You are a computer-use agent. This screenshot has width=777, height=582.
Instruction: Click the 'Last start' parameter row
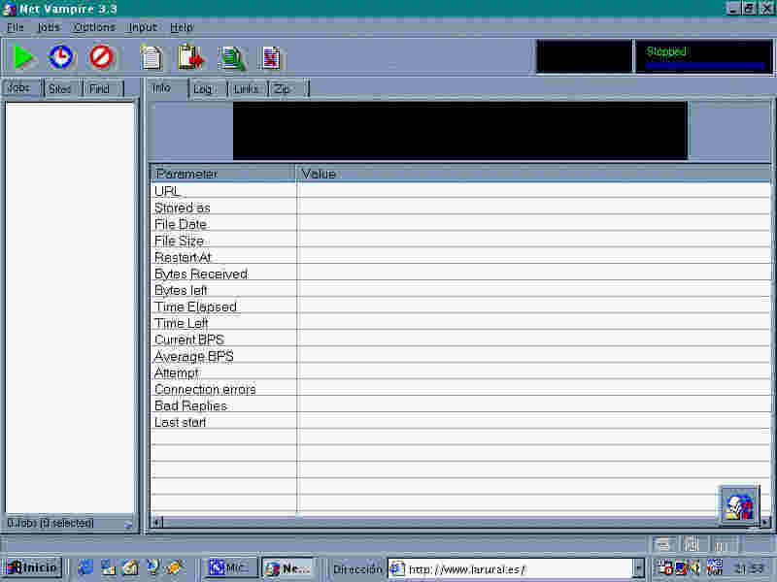(460, 422)
